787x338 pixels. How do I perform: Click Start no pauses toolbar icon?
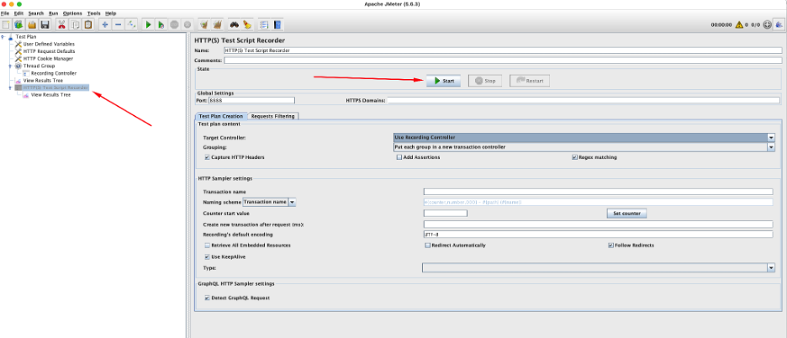(x=161, y=24)
